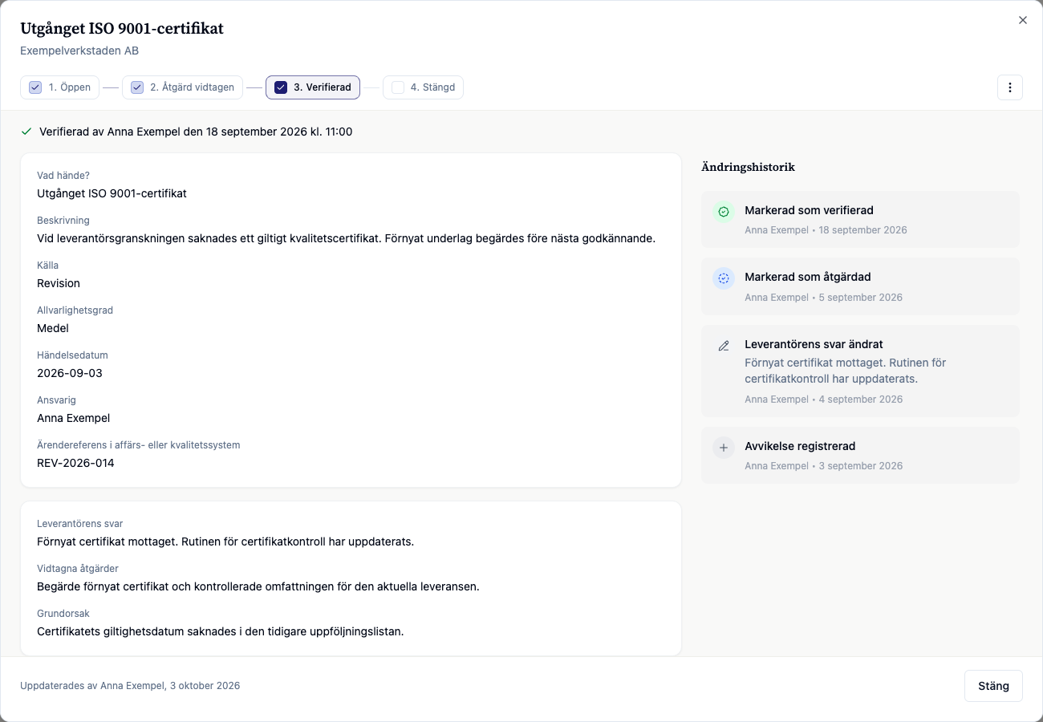Toggle the '2. Åtgärd vidtagen' step checkbox
The height and width of the screenshot is (722, 1043).
137,87
